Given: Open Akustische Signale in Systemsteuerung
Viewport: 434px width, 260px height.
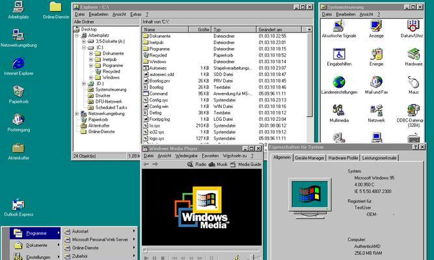Looking at the screenshot, I should 339,29.
